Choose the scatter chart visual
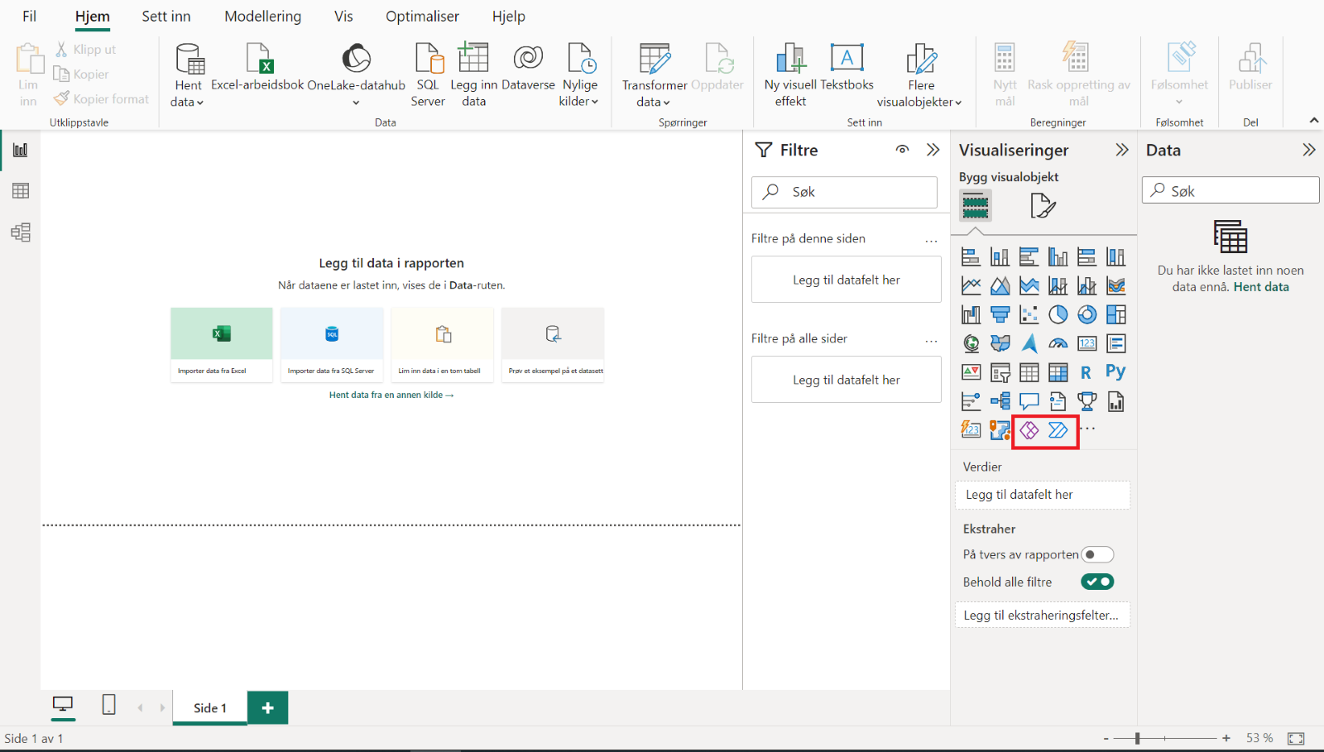The image size is (1324, 752). [x=1029, y=315]
